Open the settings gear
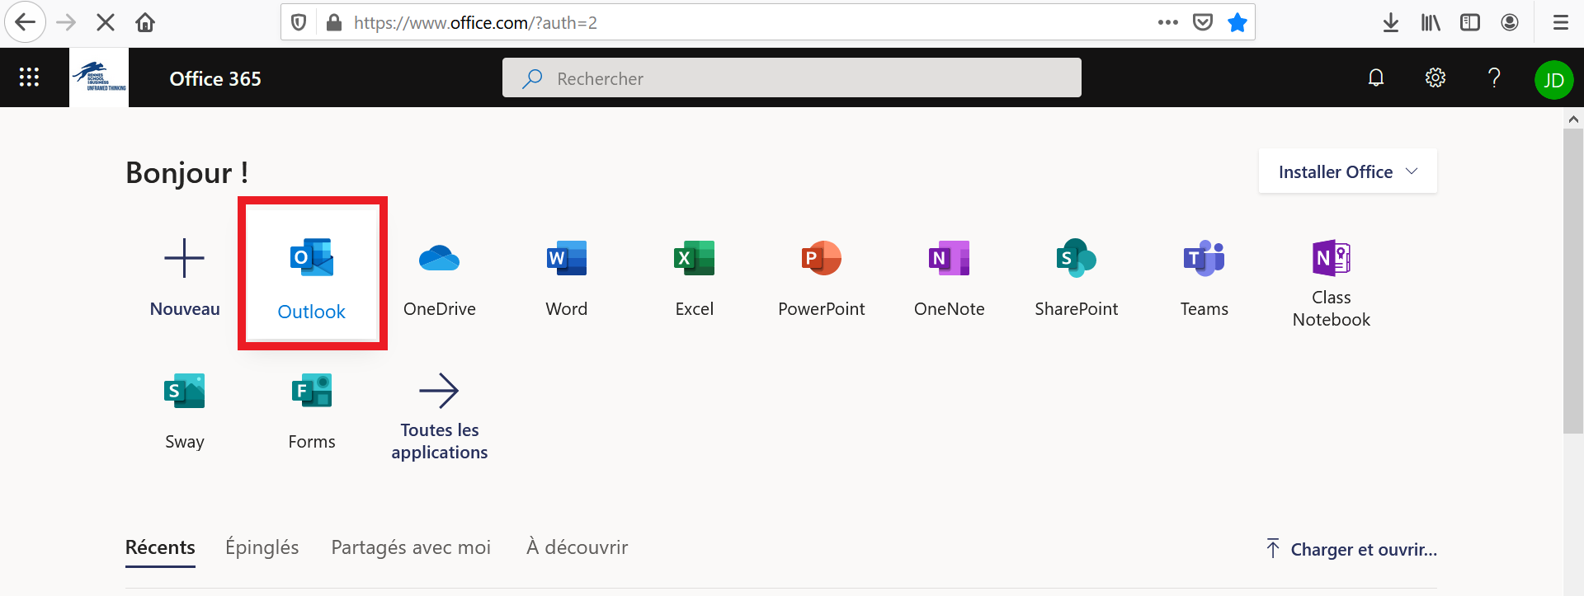Viewport: 1584px width, 596px height. [1435, 77]
